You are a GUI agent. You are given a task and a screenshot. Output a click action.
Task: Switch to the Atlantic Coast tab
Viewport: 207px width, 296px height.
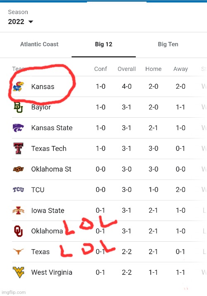pyautogui.click(x=39, y=44)
